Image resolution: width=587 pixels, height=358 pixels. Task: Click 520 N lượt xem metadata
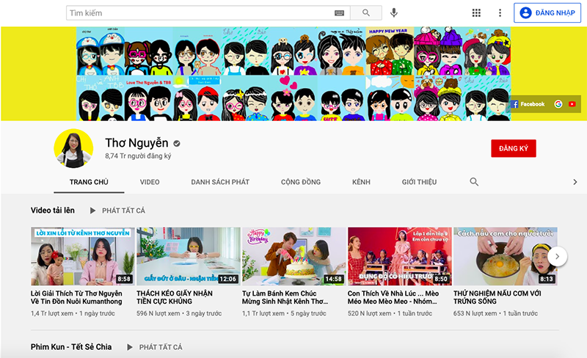(370, 313)
